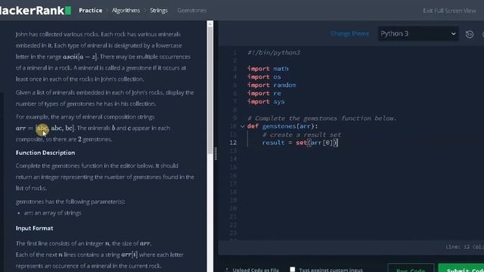Image resolution: width=484 pixels, height=272 pixels.
Task: Click the 'Line: 12' status indicator
Action: click(x=458, y=247)
